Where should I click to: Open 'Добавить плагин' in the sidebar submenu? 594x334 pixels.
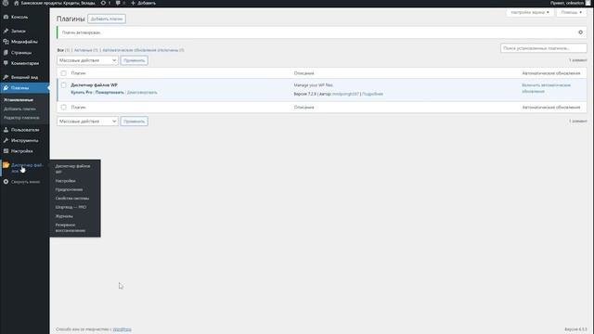coord(19,109)
